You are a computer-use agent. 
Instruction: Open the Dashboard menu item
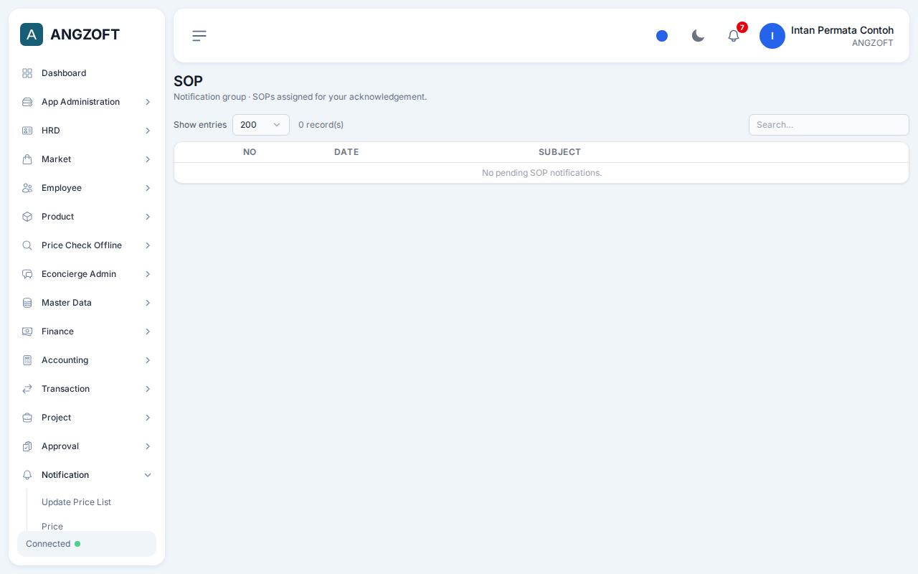[x=87, y=73]
